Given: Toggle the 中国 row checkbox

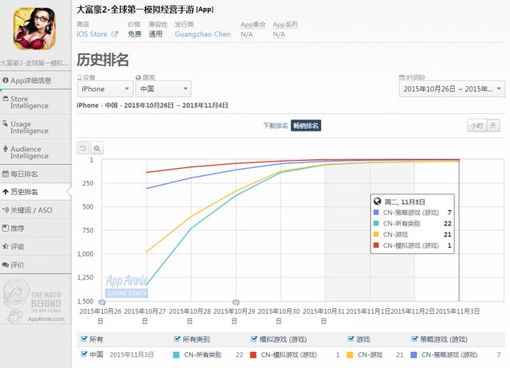Looking at the screenshot, I should [84, 354].
